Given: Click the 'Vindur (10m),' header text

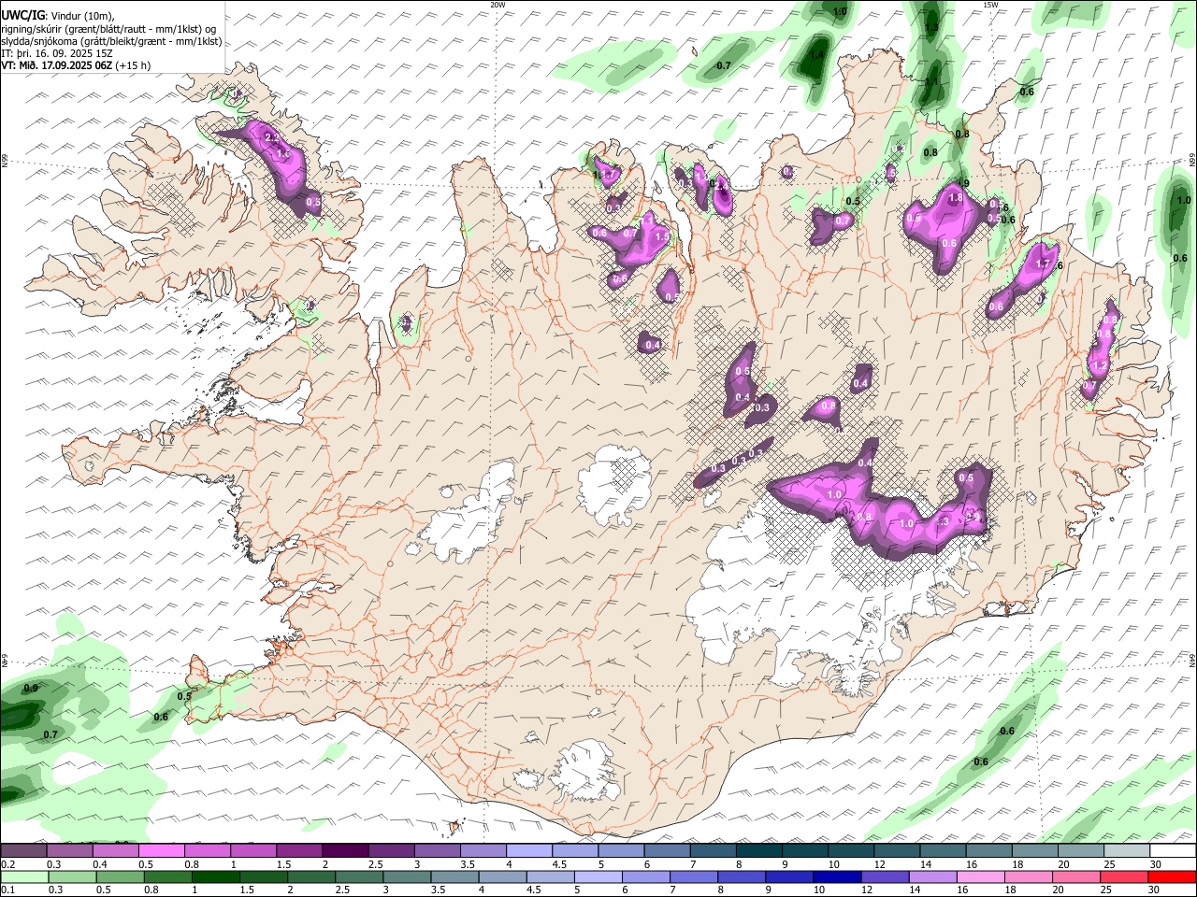Looking at the screenshot, I should 81,16.
